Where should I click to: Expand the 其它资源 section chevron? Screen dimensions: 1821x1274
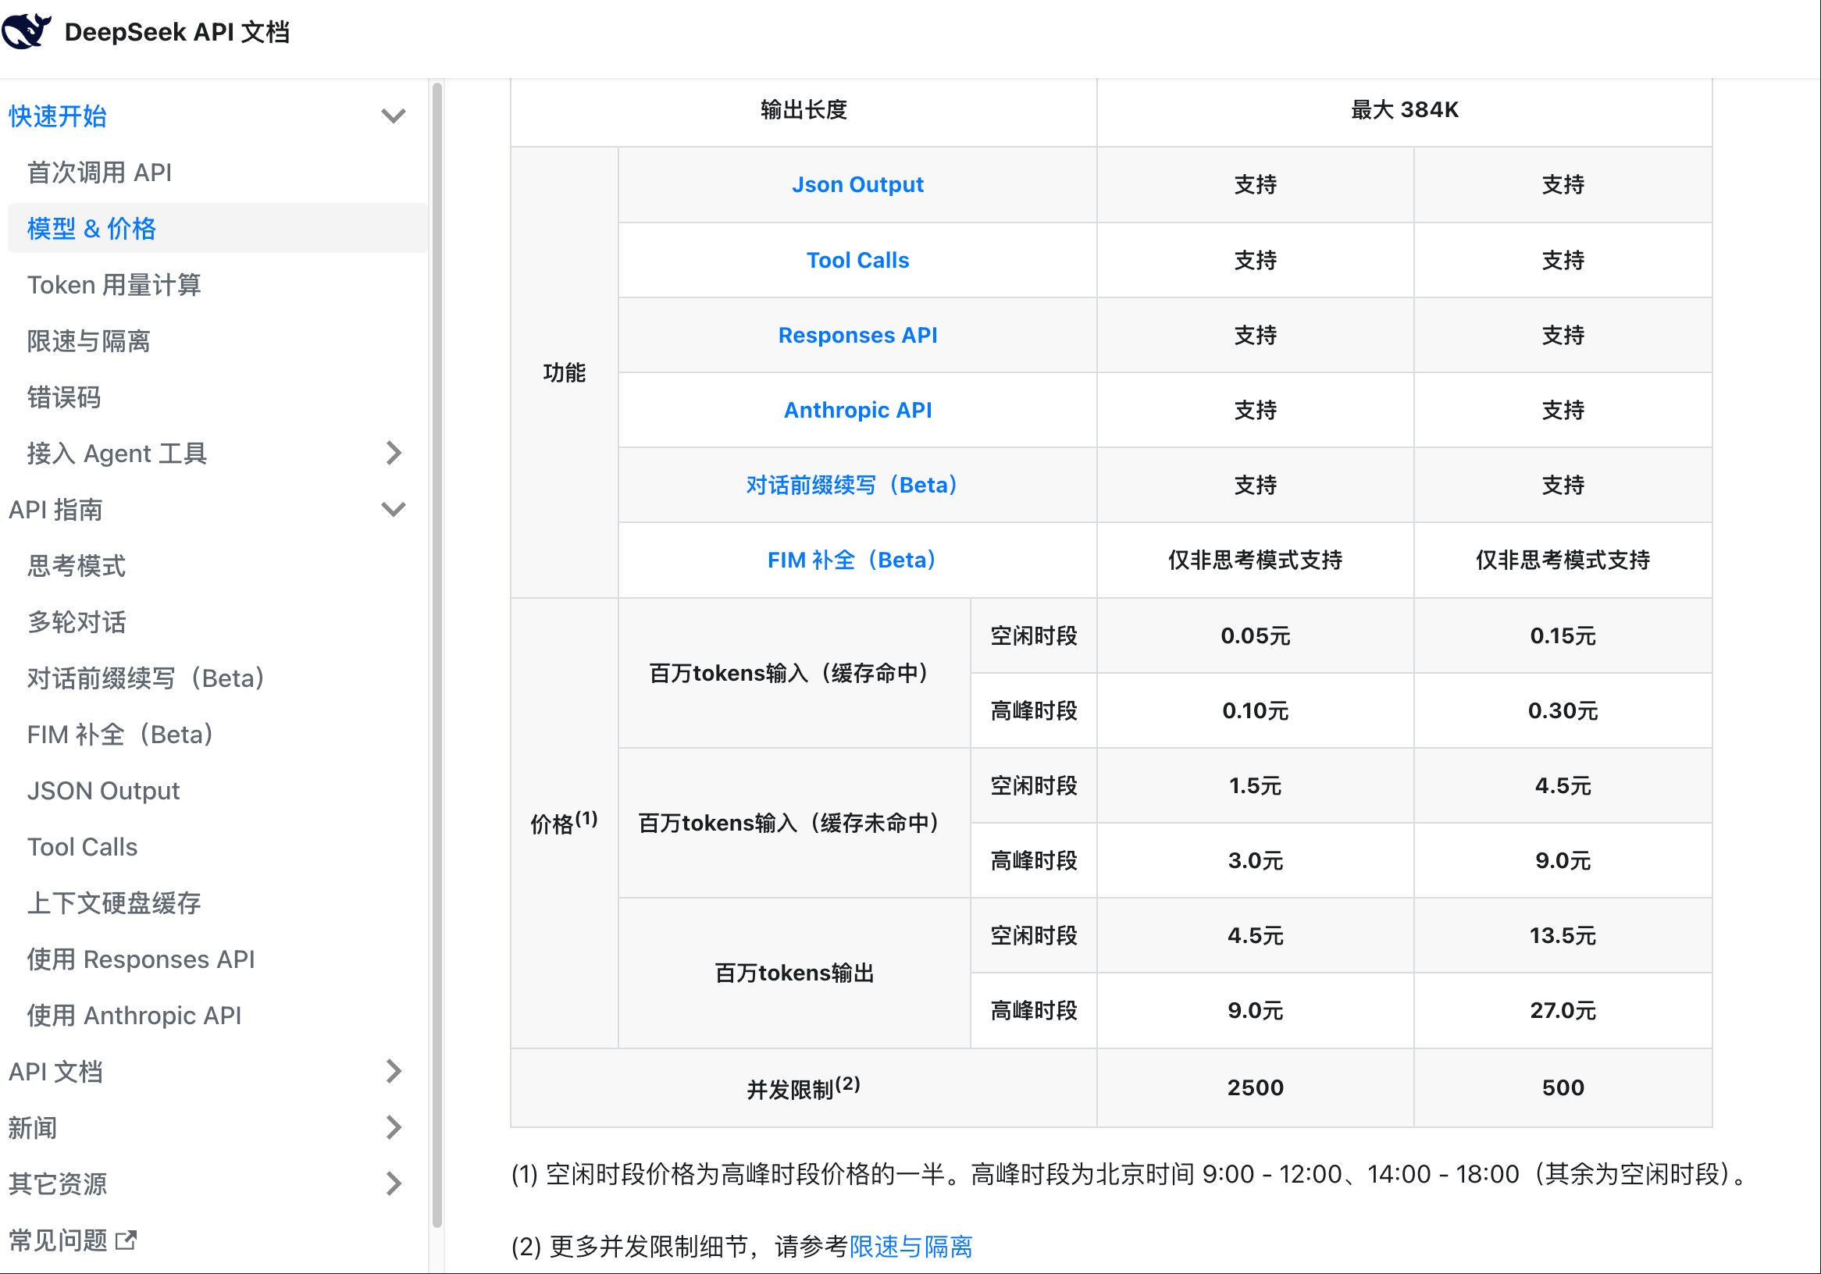[x=394, y=1183]
